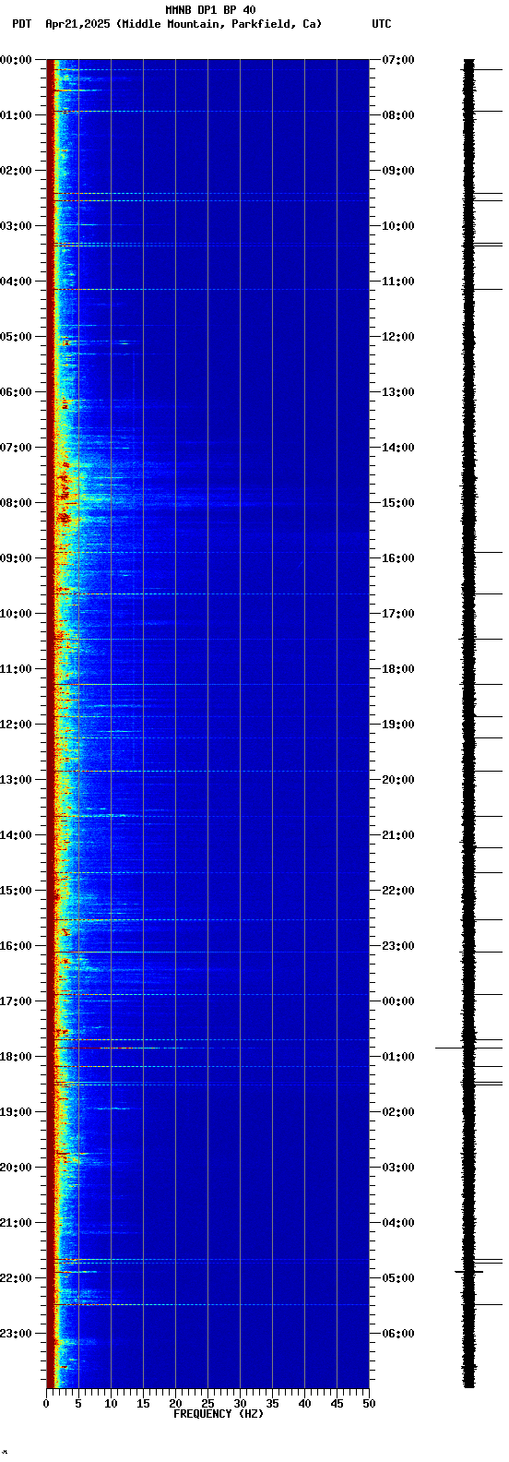Click the 06:00 UTC time label
The height and width of the screenshot is (1462, 509).
tap(398, 1334)
